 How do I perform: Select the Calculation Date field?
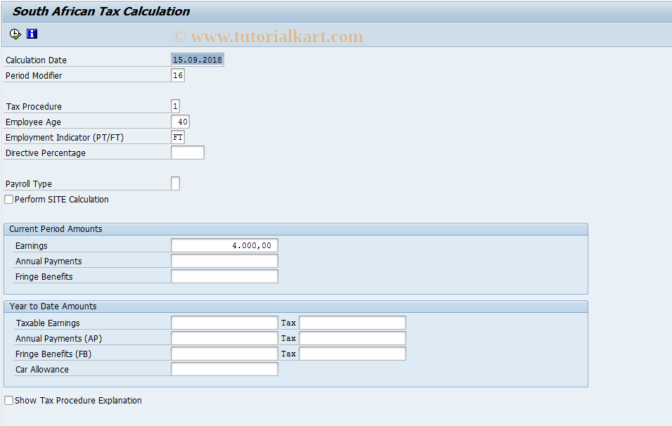pos(197,60)
